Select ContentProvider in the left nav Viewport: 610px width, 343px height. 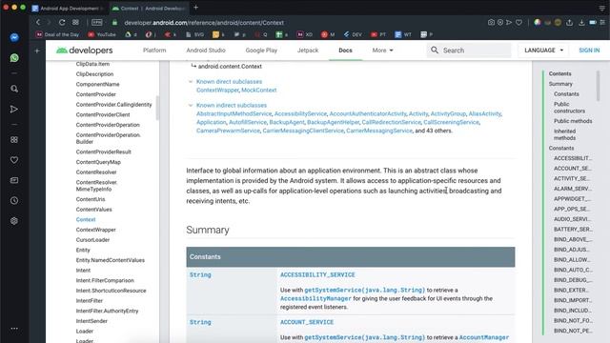[95, 94]
